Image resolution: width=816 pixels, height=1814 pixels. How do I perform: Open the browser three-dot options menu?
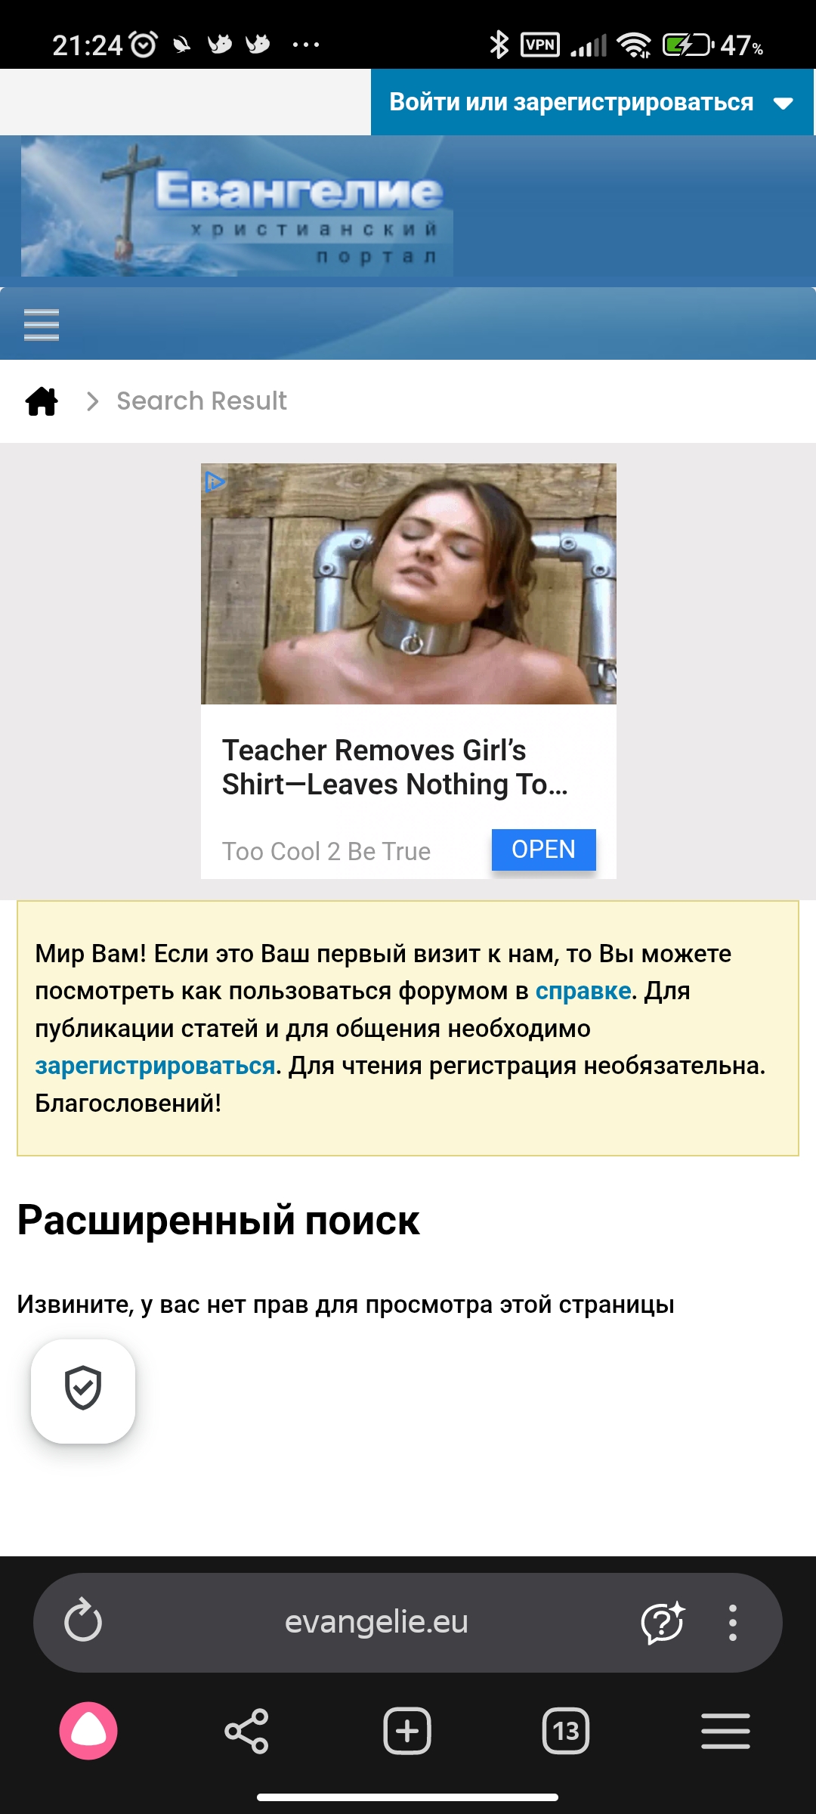732,1623
